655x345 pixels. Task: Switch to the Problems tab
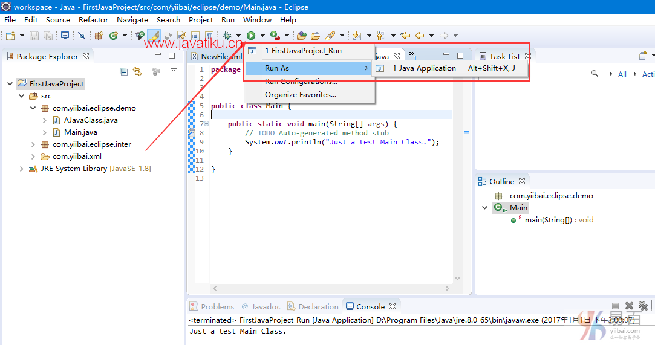(212, 306)
